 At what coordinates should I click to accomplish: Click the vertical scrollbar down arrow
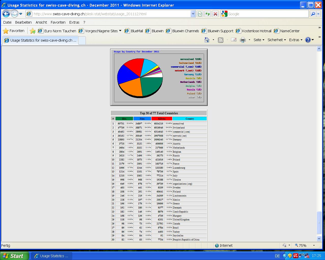pos(319,238)
